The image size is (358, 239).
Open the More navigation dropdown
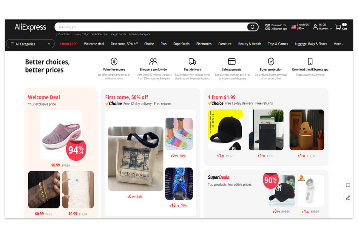pos(338,44)
